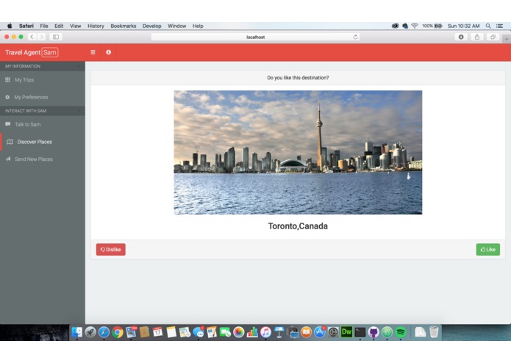
Task: Open Notification Center from menu bar
Action: click(x=499, y=26)
